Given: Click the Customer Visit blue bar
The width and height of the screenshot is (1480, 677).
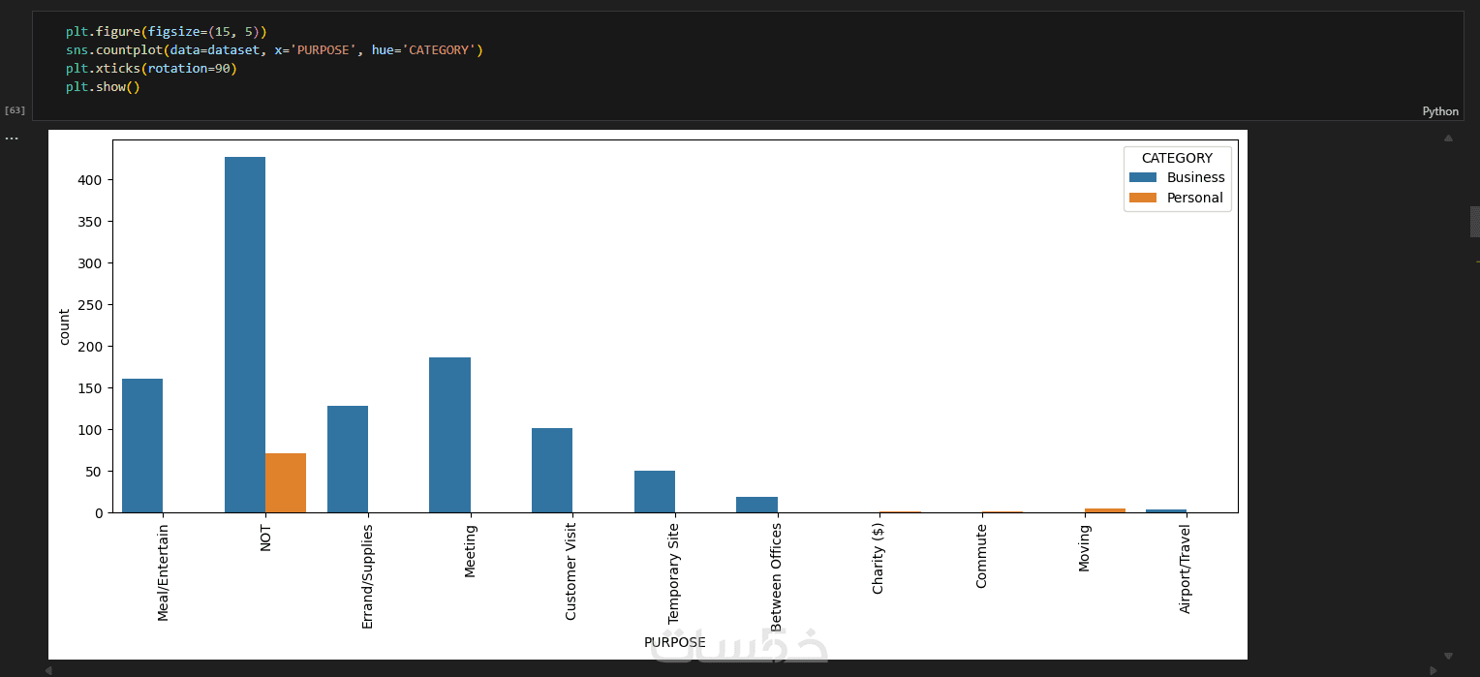Looking at the screenshot, I should pyautogui.click(x=552, y=470).
